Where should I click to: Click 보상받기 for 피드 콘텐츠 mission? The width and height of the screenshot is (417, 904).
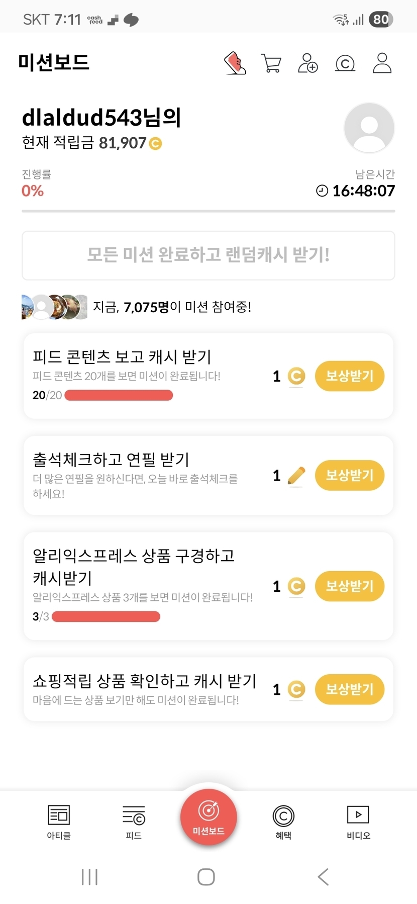click(x=349, y=376)
